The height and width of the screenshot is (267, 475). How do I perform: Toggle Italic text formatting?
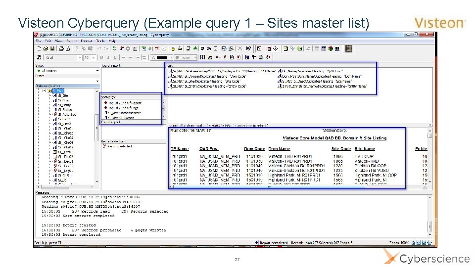tap(108, 57)
